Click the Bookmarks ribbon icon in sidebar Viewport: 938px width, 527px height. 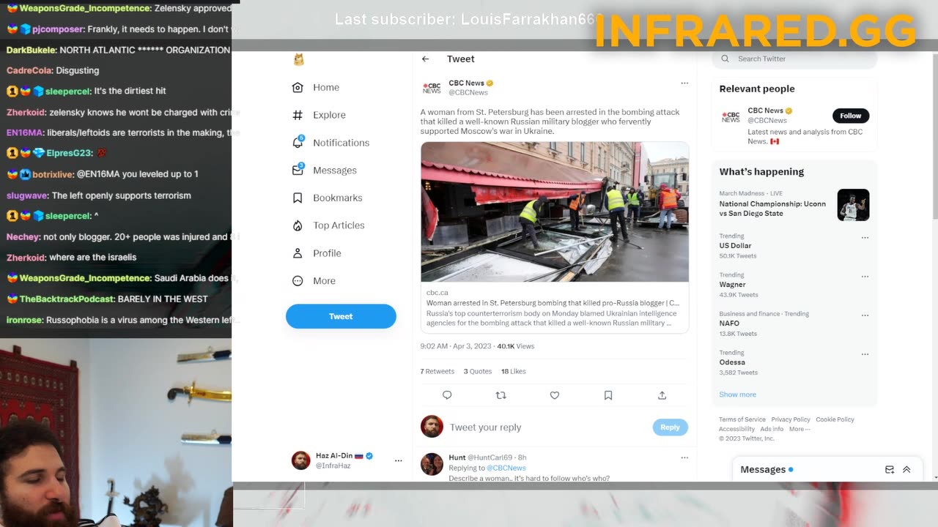(298, 198)
